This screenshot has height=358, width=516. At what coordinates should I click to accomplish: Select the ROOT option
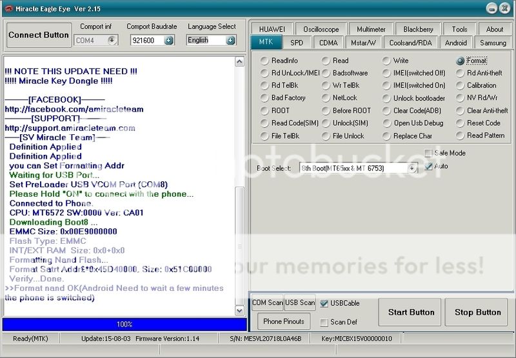pos(275,110)
